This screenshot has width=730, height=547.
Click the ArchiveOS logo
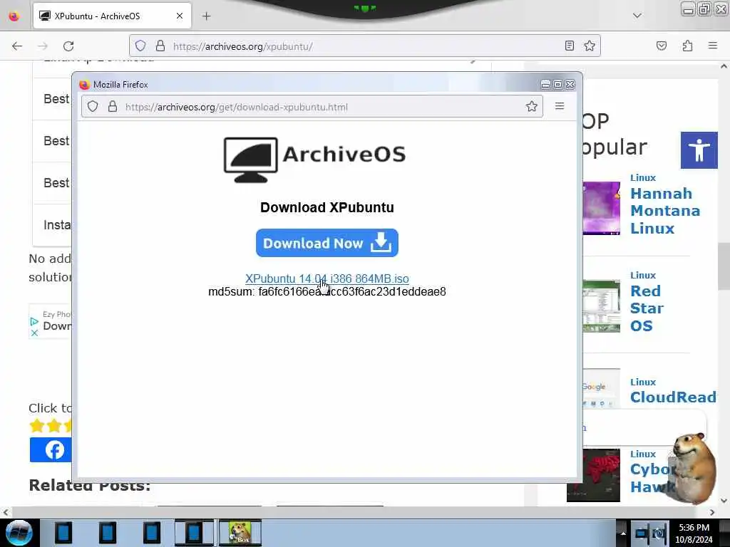[314, 160]
